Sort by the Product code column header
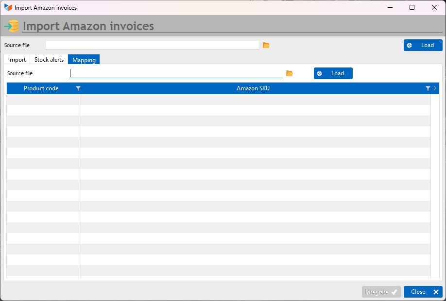 41,88
